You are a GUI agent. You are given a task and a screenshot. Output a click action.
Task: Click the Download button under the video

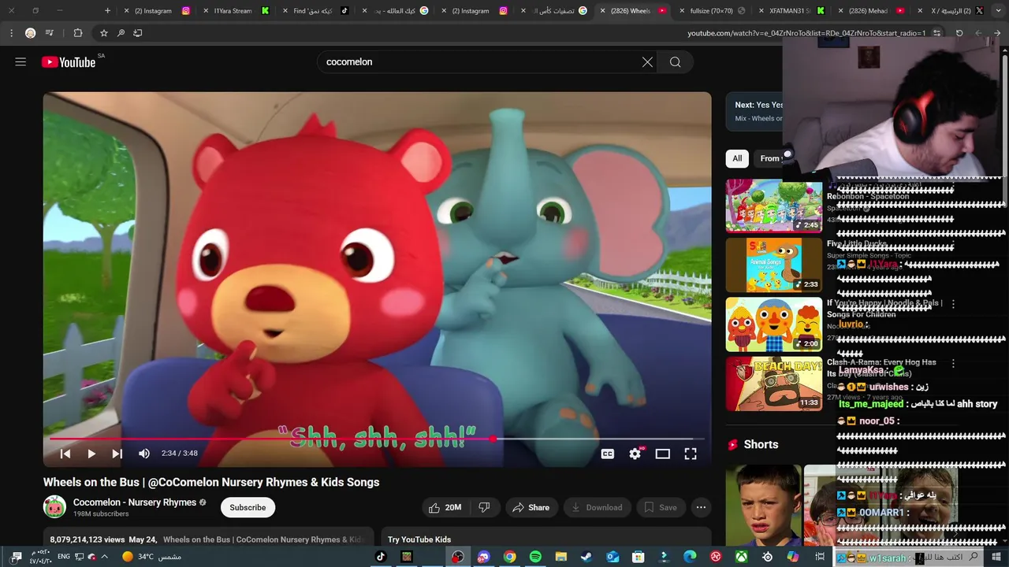[597, 508]
